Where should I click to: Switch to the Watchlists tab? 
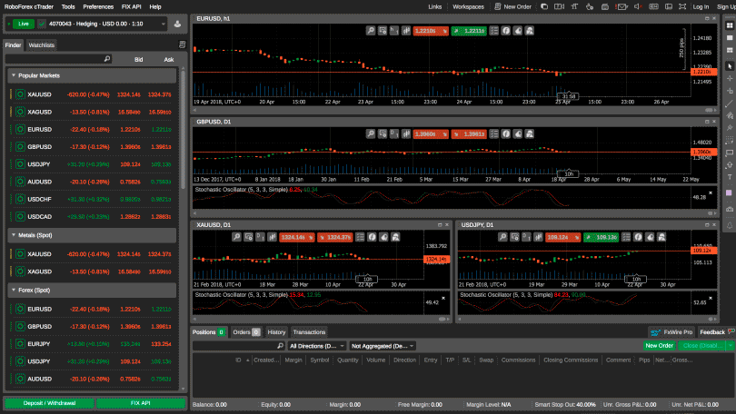(41, 44)
